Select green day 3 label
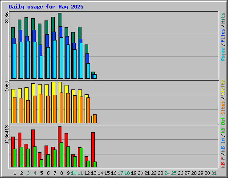228x178 pixels. click(x=28, y=173)
